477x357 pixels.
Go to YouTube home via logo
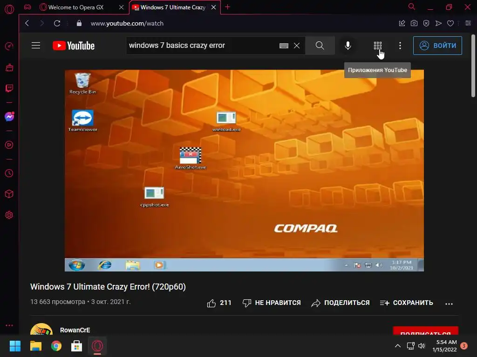[x=74, y=46]
